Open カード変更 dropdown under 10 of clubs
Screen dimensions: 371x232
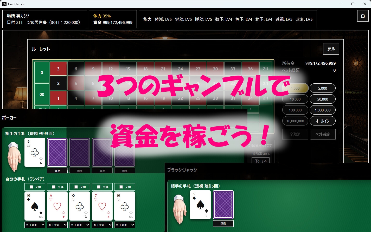[125, 225]
